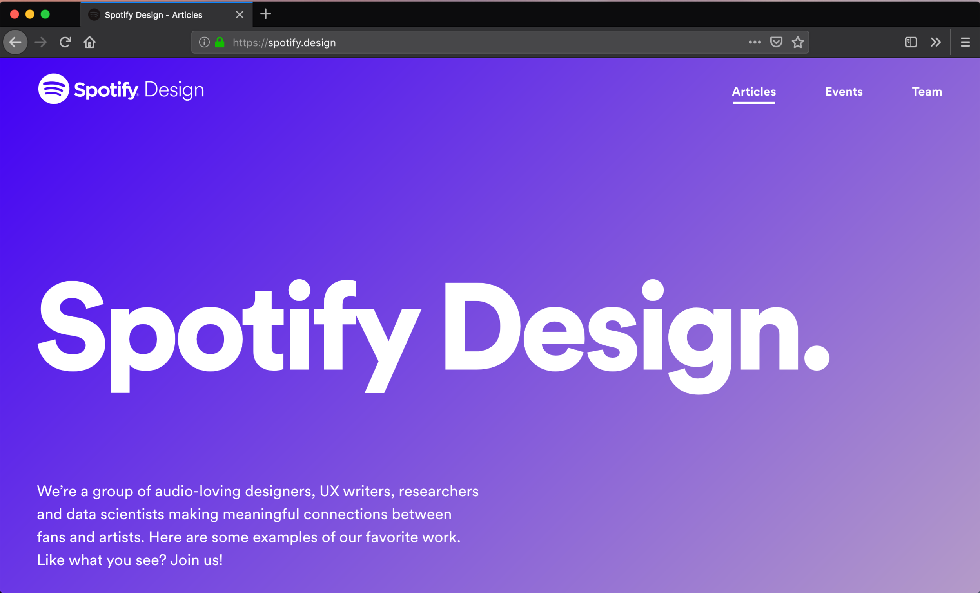Open a new tab with the plus button
The width and height of the screenshot is (980, 593).
(265, 14)
